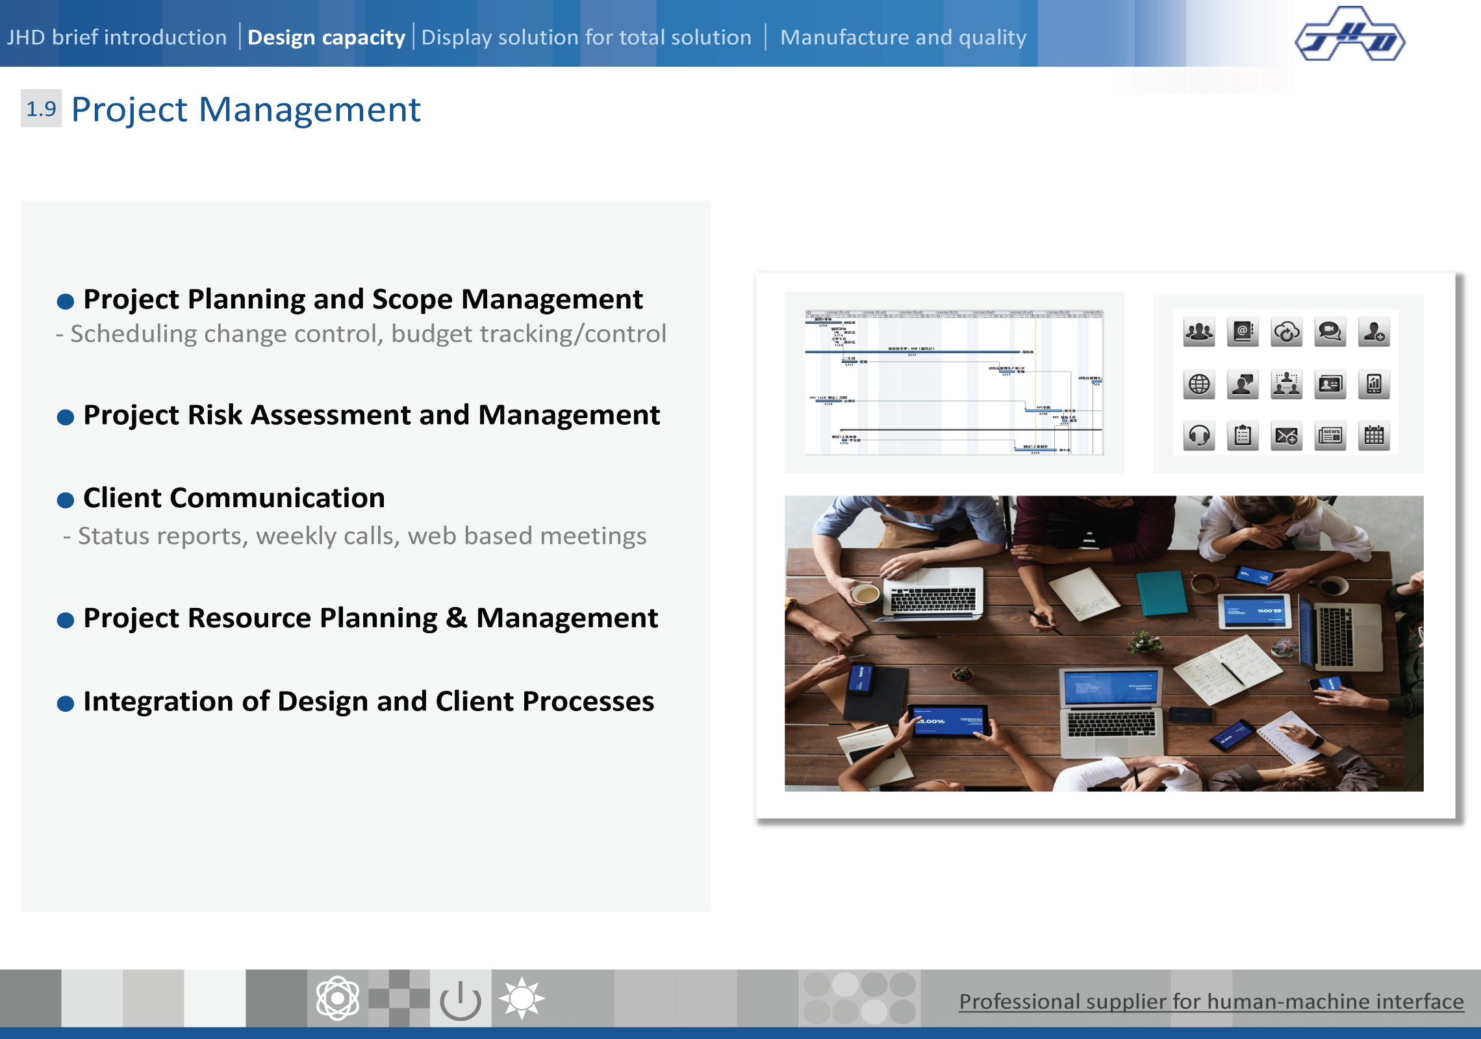Click the sun brightness icon in footer
Screen dimensions: 1481x1039
pos(522,998)
